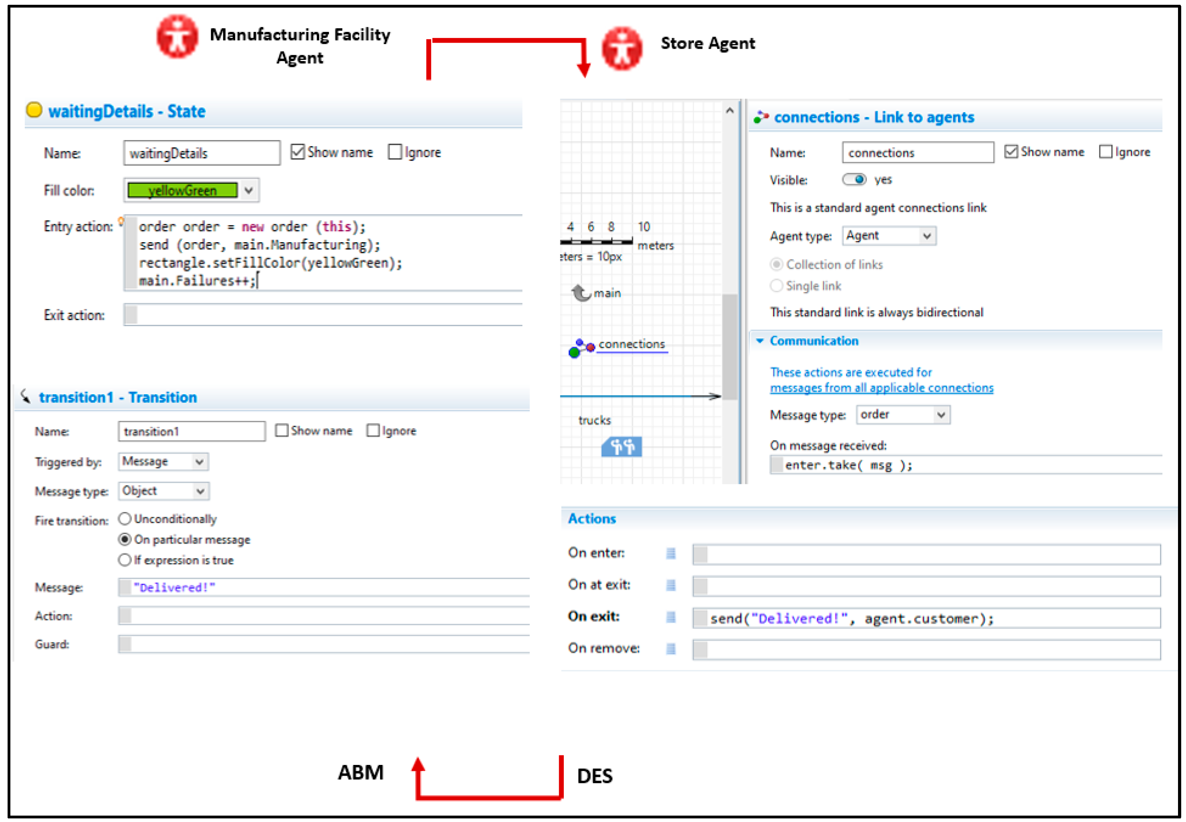This screenshot has height=822, width=1186.
Task: Toggle waitingDetails Show name checkbox
Action: click(x=297, y=151)
